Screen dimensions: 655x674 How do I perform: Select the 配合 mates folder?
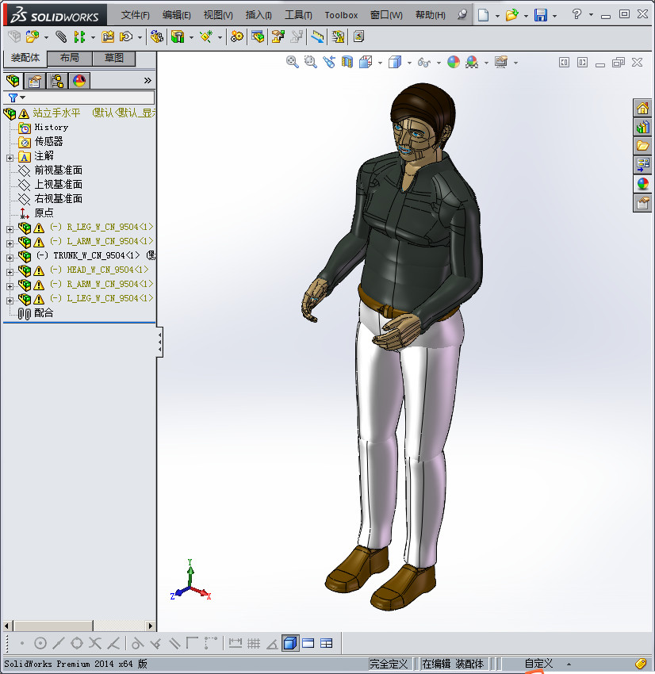click(44, 313)
